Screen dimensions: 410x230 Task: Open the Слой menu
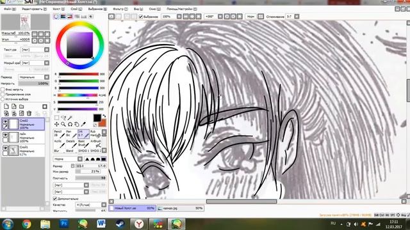click(x=76, y=9)
